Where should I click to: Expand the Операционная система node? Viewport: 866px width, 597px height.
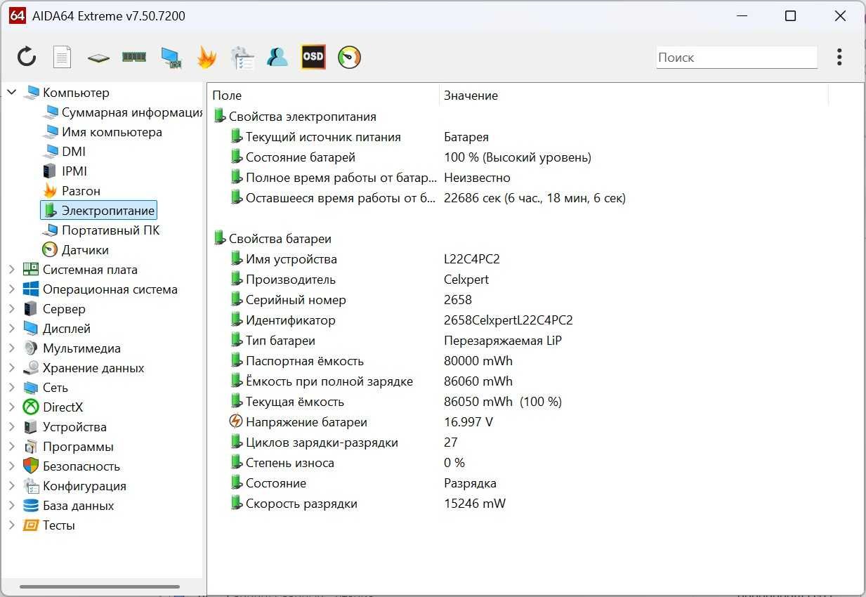11,289
